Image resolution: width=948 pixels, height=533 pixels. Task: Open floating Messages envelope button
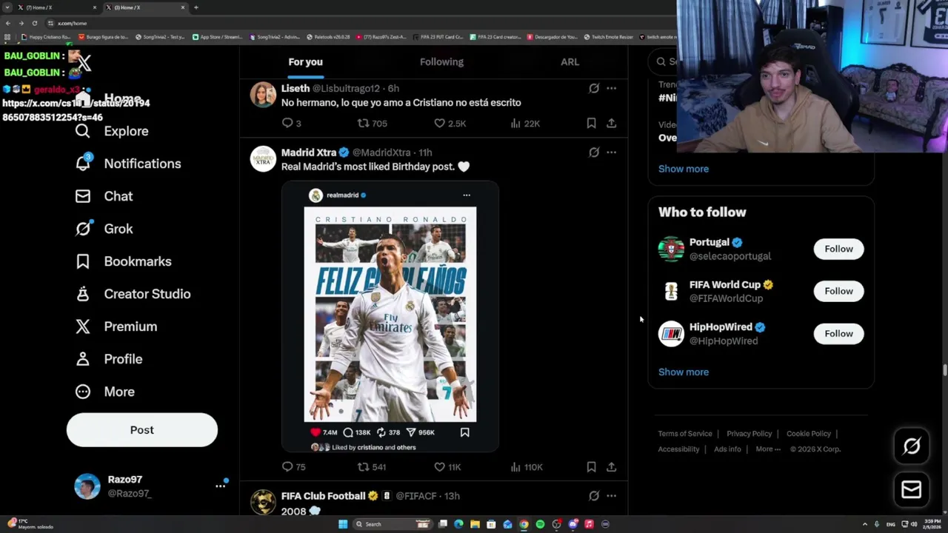pos(912,489)
